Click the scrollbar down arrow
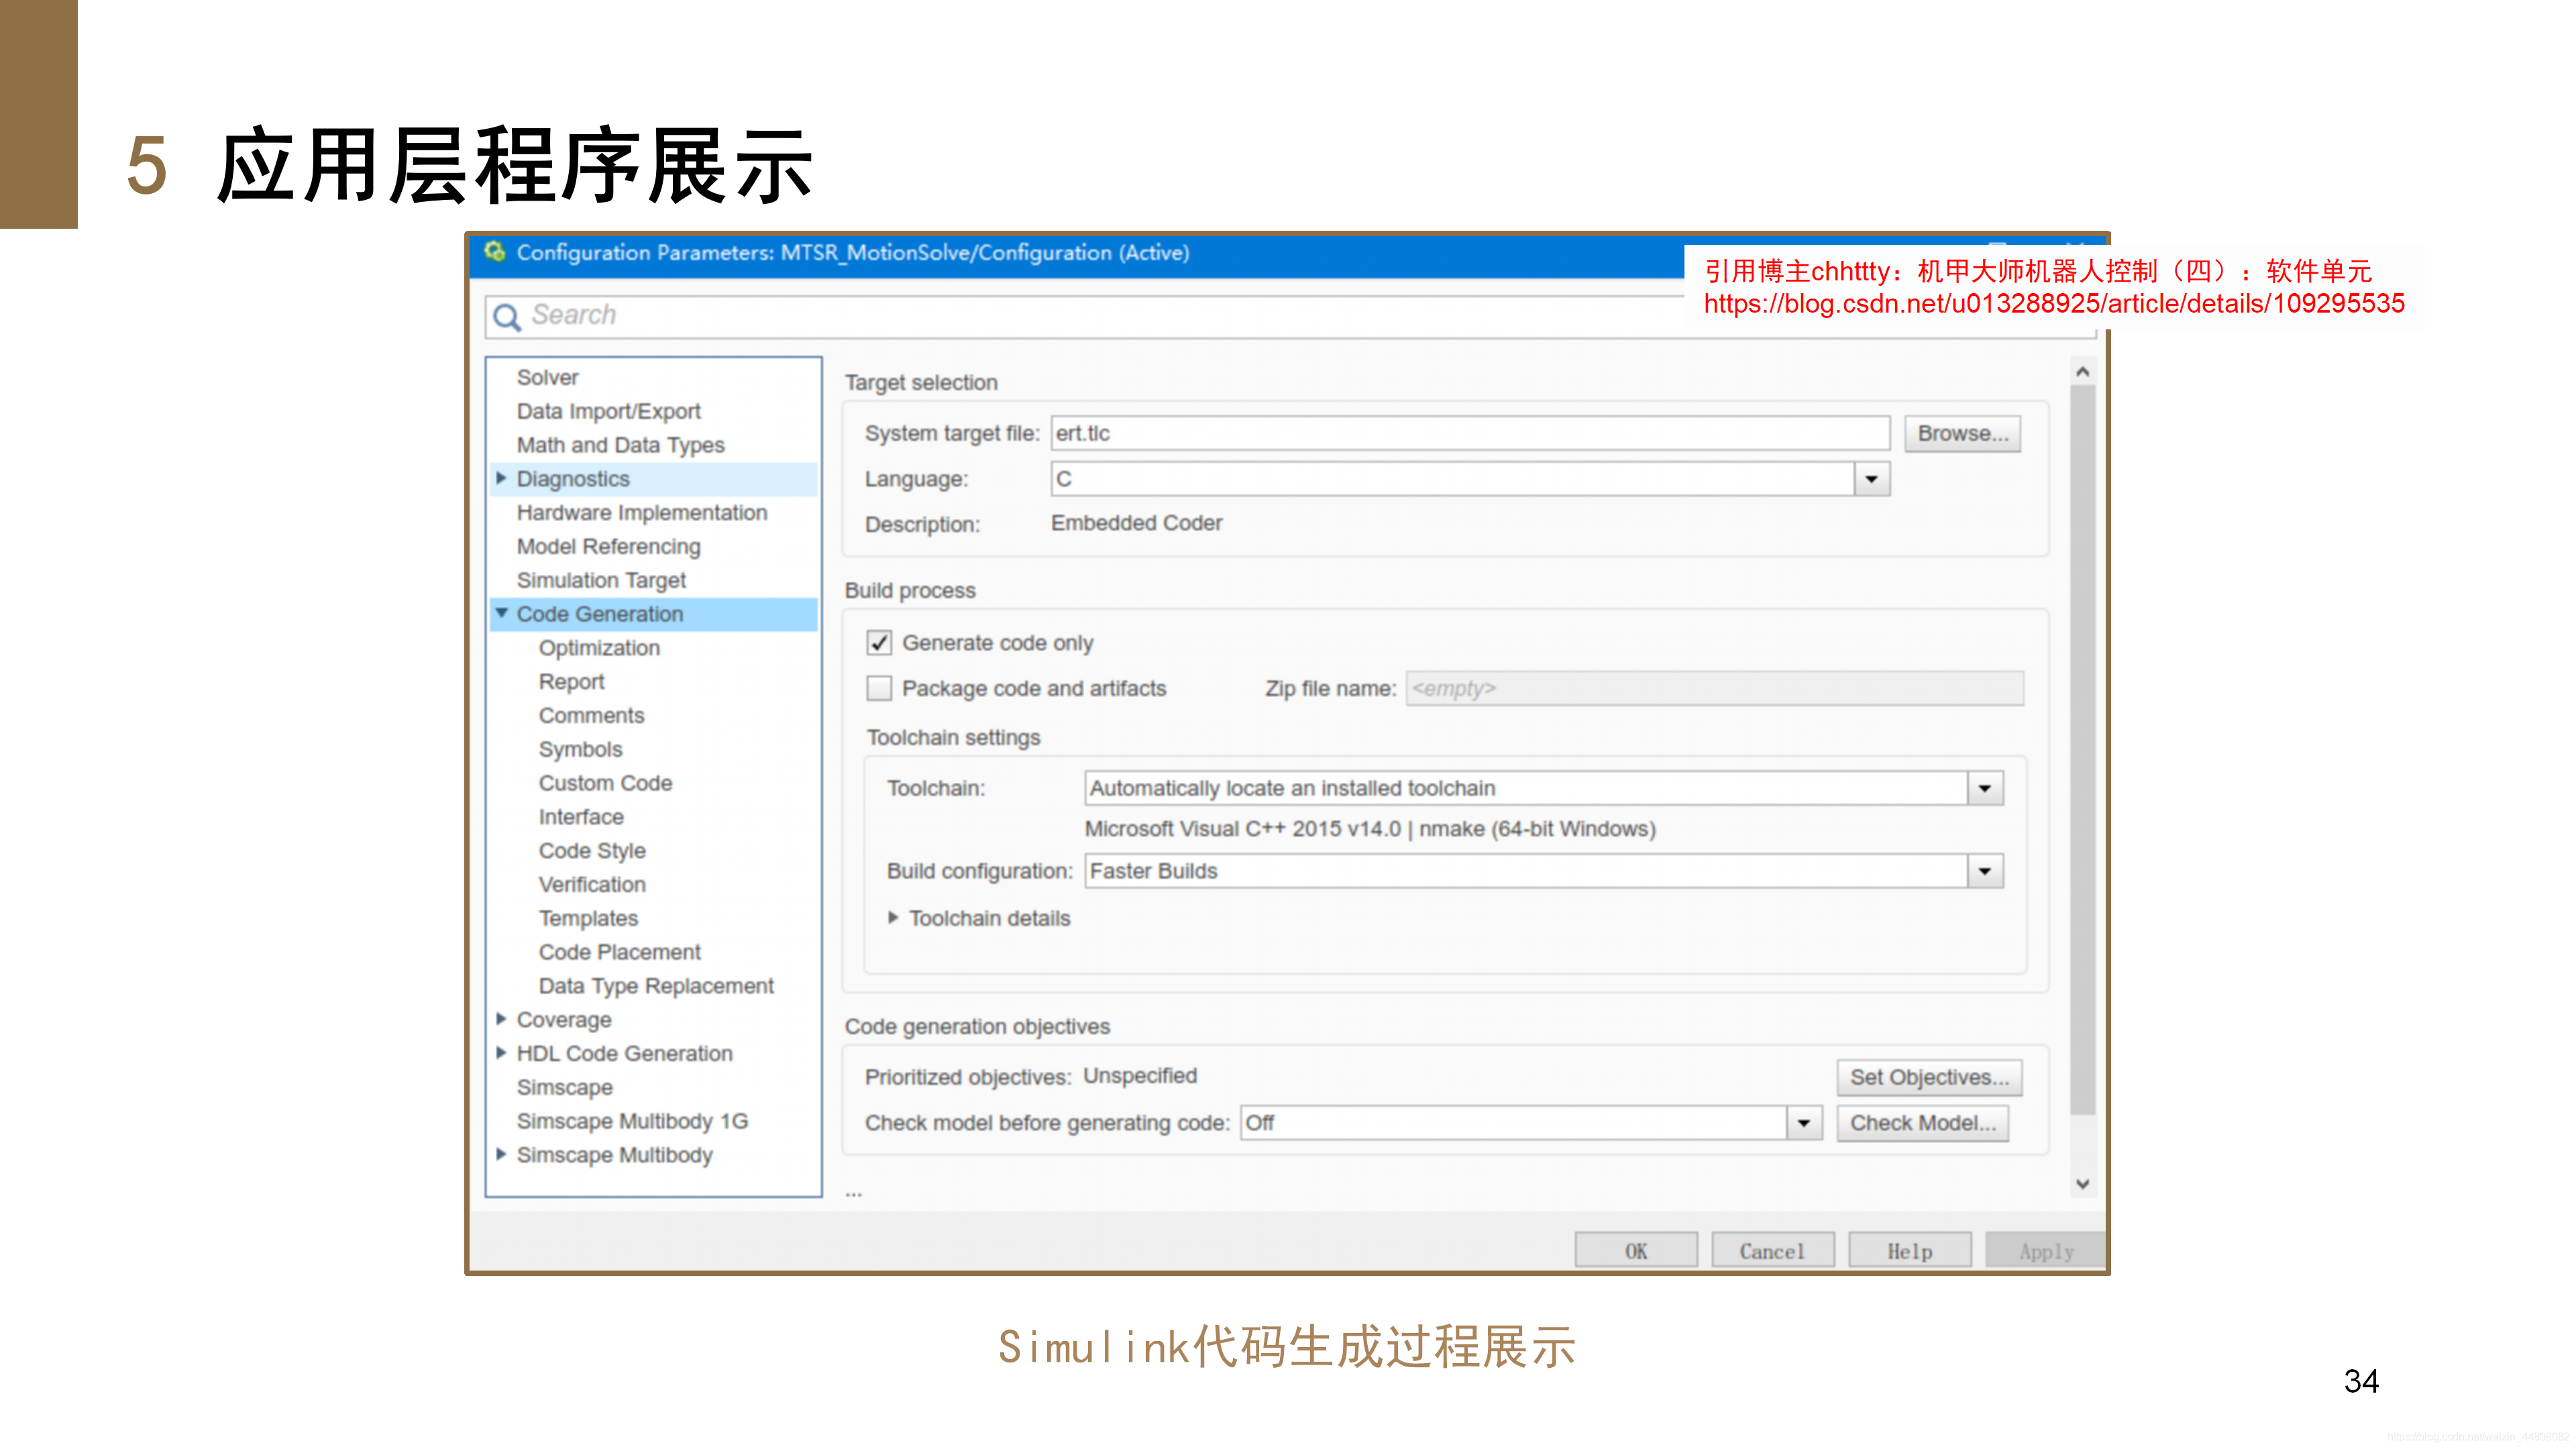The height and width of the screenshot is (1449, 2576). [2083, 1184]
